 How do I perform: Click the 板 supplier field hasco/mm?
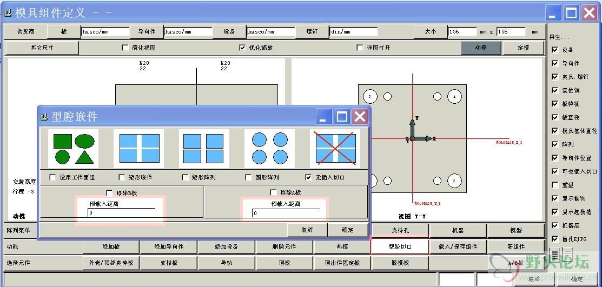(x=105, y=32)
